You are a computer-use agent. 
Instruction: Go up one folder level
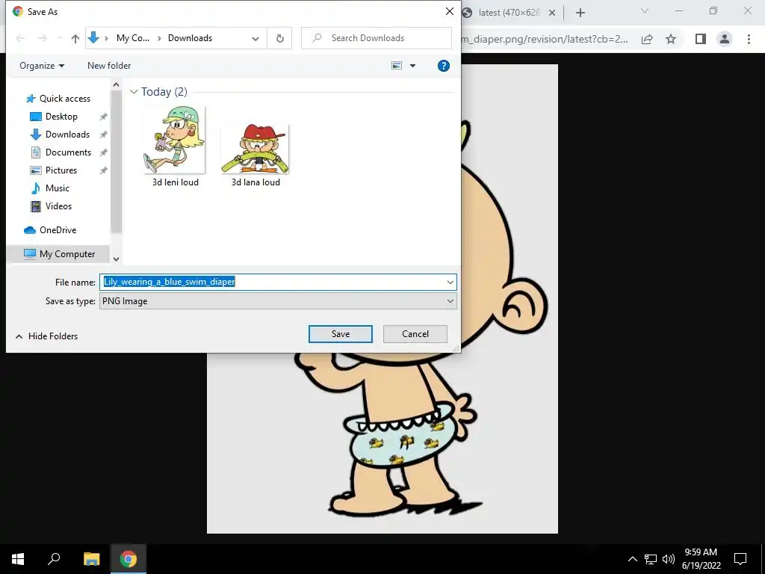(75, 38)
